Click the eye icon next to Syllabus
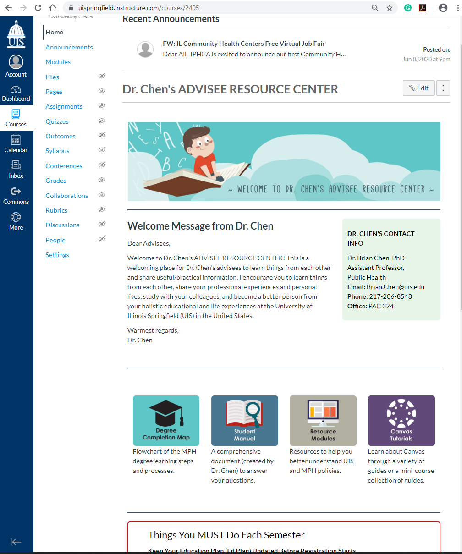Screen dimensions: 462x554 (x=102, y=150)
